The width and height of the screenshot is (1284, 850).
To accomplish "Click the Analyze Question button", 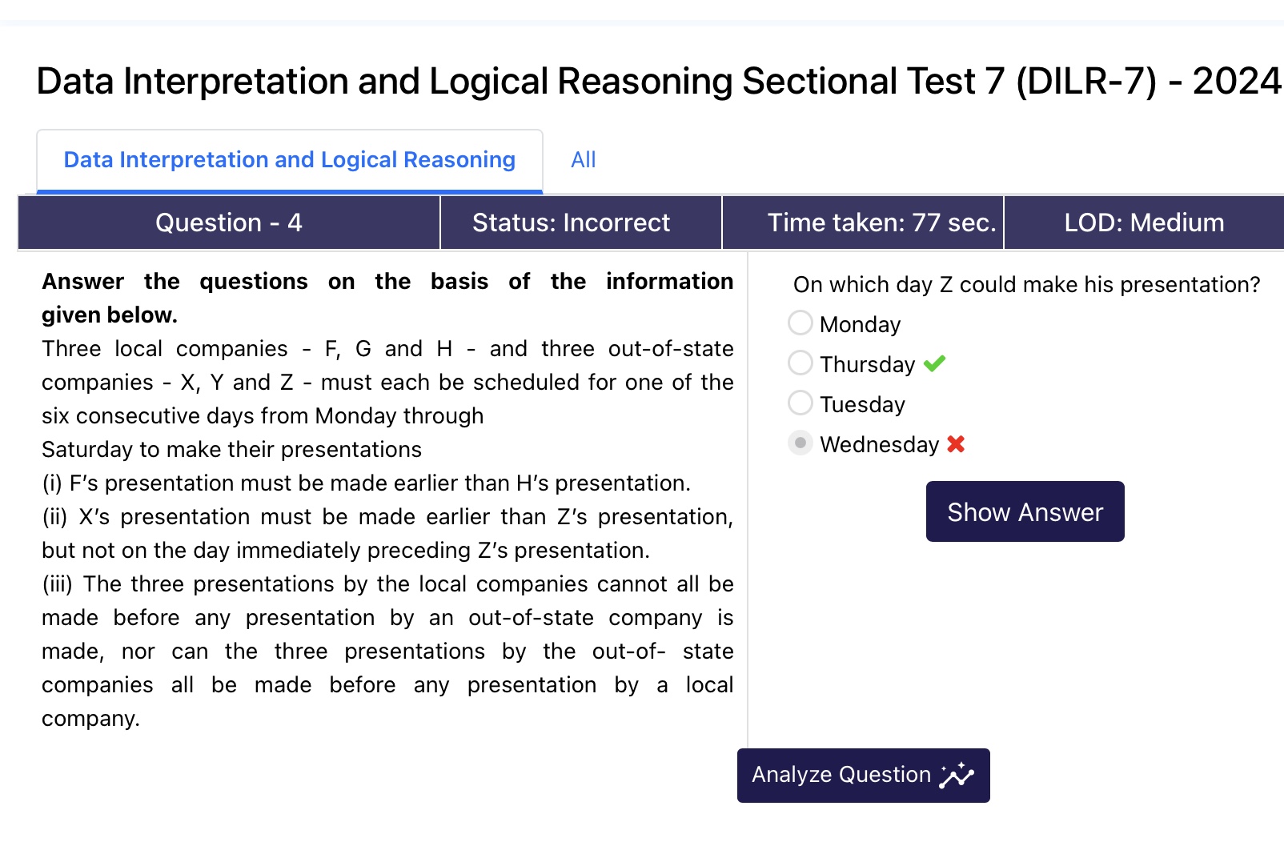I will tap(863, 776).
